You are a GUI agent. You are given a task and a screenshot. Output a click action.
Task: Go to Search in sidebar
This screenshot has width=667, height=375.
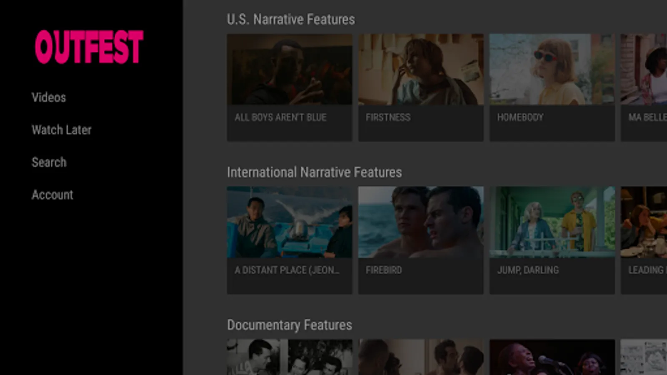point(49,162)
